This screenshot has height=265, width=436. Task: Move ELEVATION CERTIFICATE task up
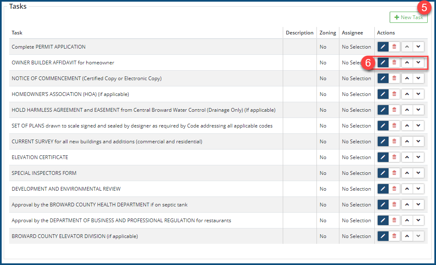(407, 157)
